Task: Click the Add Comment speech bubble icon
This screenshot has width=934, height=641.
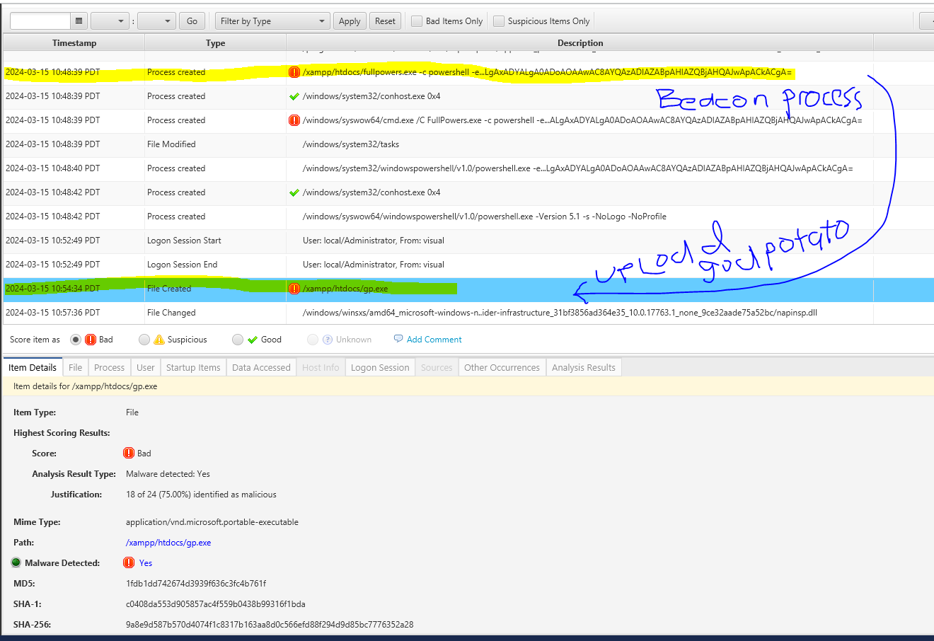Action: (x=398, y=340)
